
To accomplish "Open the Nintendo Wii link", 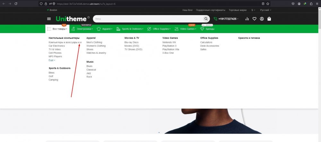I will click(169, 42).
